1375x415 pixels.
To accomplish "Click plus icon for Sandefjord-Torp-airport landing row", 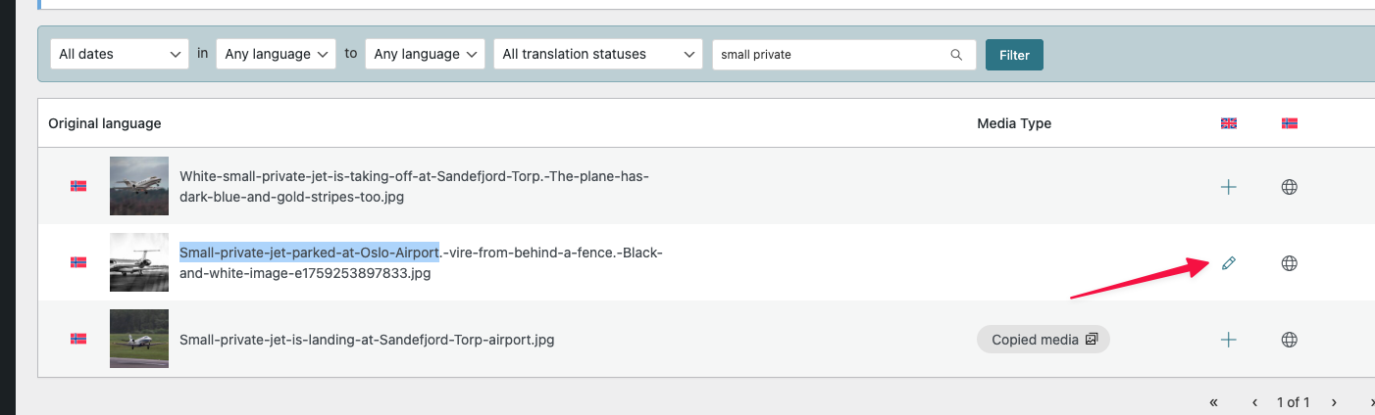I will pyautogui.click(x=1228, y=340).
